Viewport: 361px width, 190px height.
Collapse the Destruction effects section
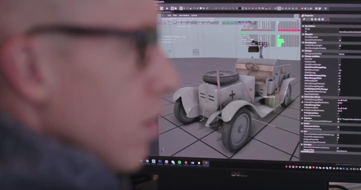303,97
